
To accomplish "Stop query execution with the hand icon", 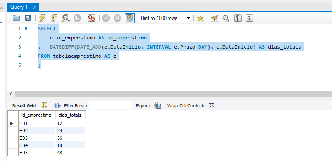I will 77,18.
